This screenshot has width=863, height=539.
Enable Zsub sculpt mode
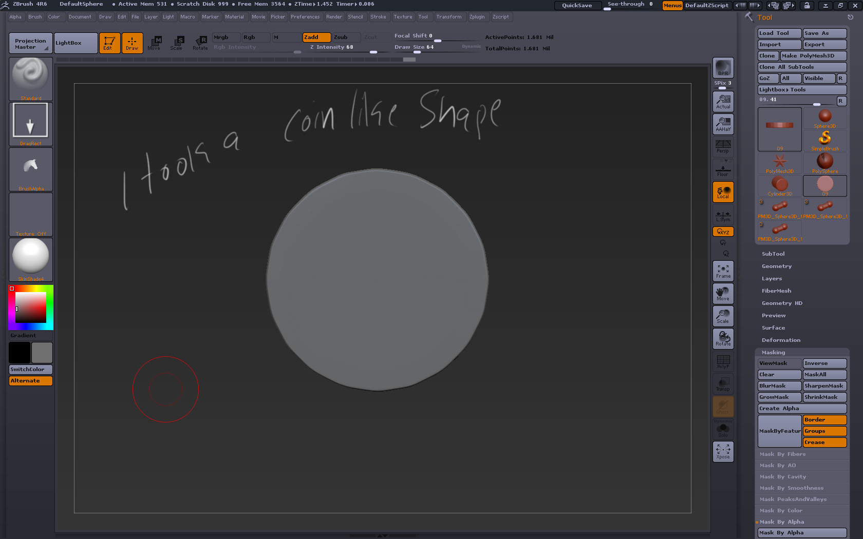point(346,37)
